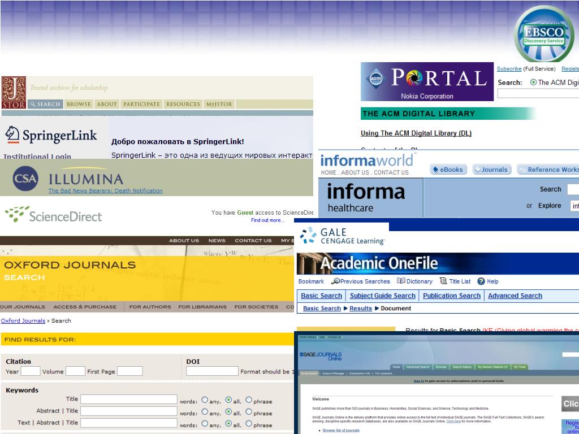Open the ABOUT menu on JSTOR
Viewport: 579px width, 434px height.
[107, 104]
